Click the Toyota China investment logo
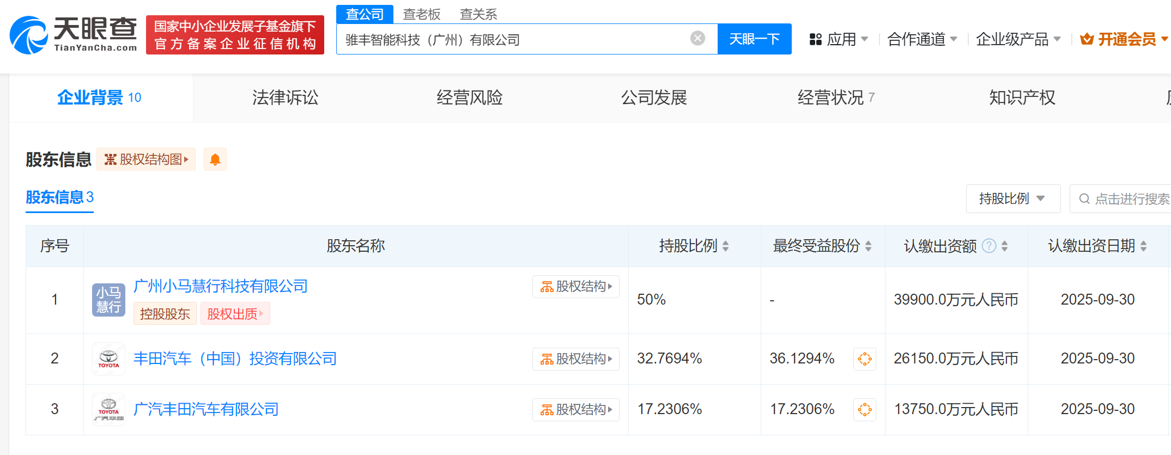The width and height of the screenshot is (1171, 455). coord(108,359)
